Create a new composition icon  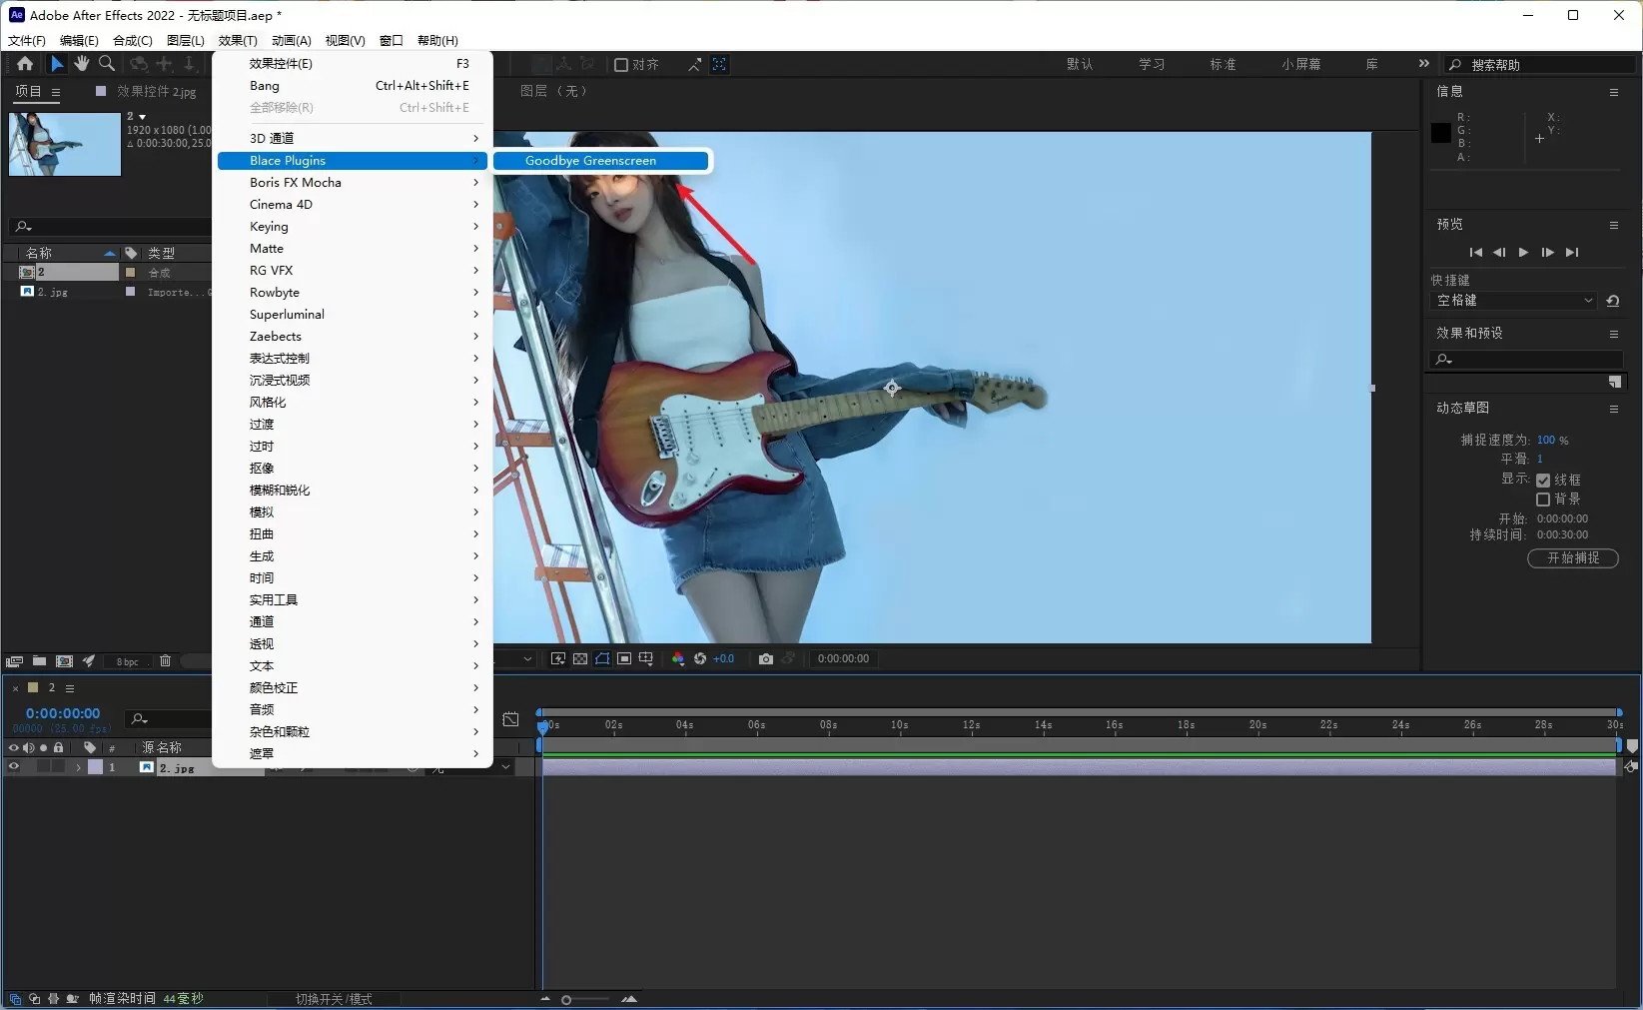coord(64,661)
